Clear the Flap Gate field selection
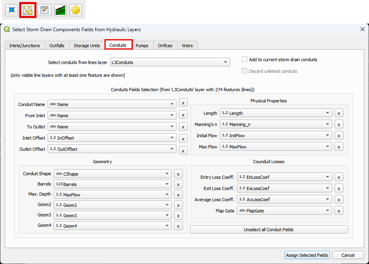 (339, 211)
